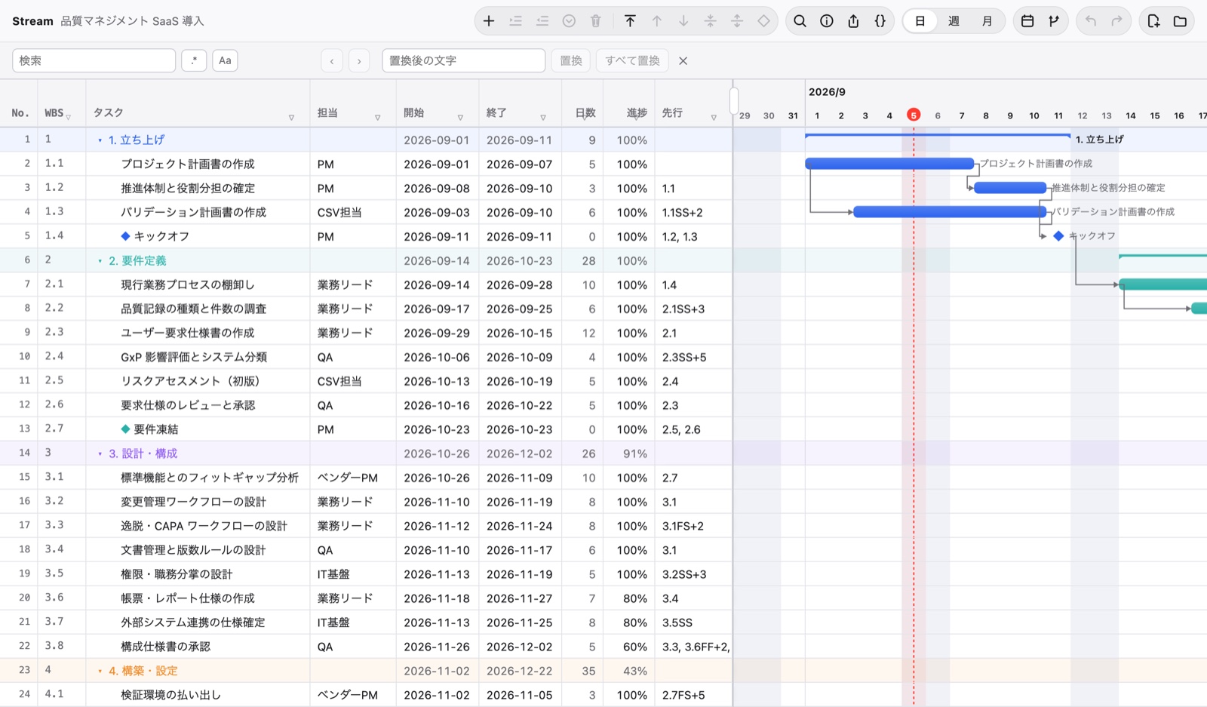Open the 終了 column filter

543,118
